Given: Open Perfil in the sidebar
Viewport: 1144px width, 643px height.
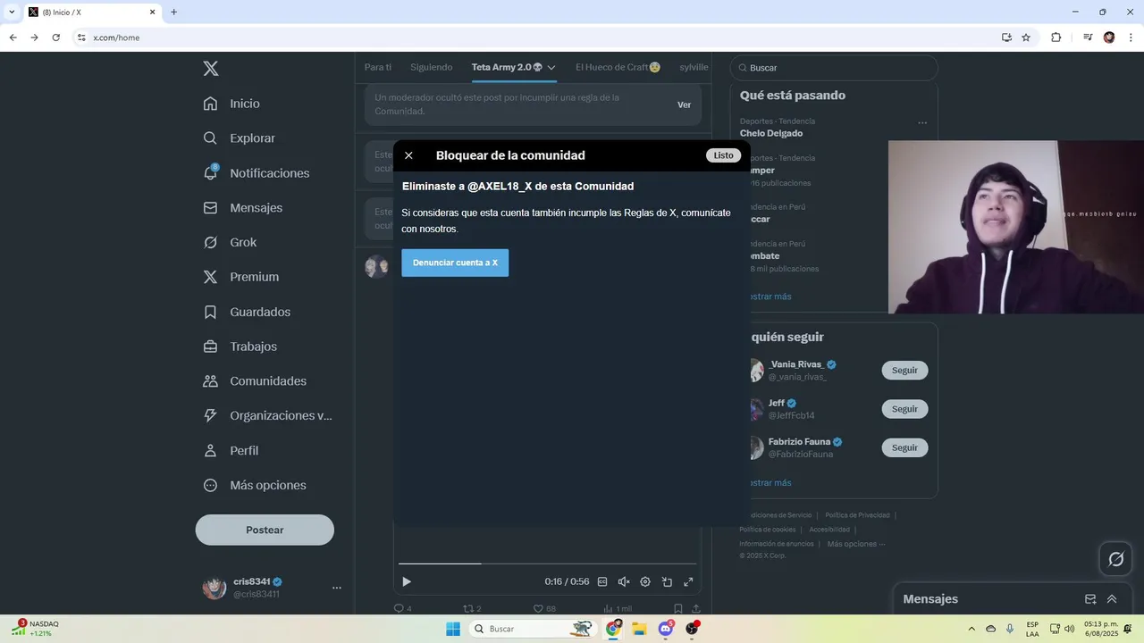Looking at the screenshot, I should tap(231, 450).
